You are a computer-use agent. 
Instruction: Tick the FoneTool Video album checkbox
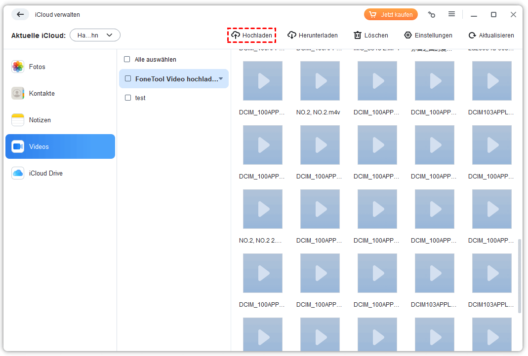(x=128, y=78)
